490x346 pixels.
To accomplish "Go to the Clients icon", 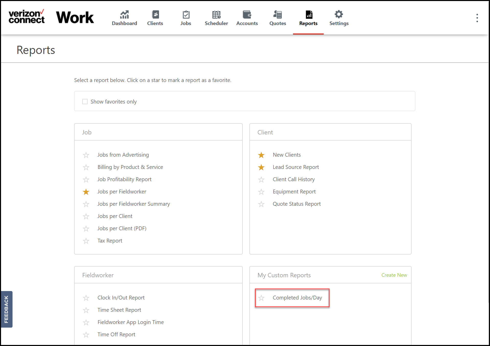I will (x=155, y=14).
